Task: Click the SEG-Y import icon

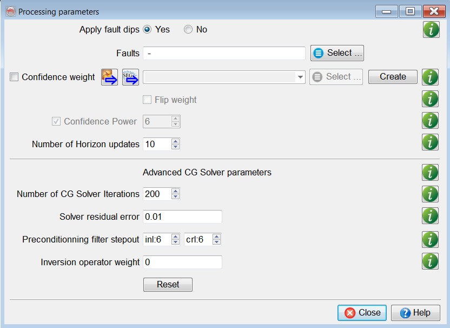Action: 131,77
